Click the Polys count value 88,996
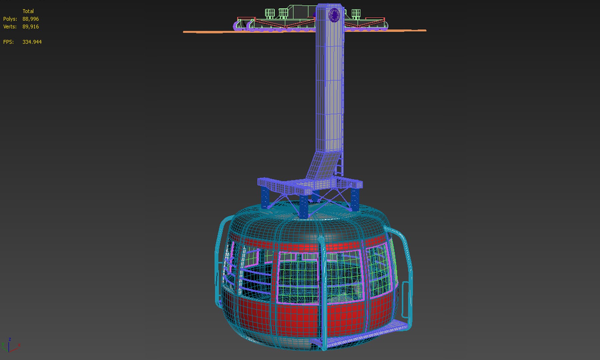Image resolution: width=600 pixels, height=360 pixels. point(31,19)
